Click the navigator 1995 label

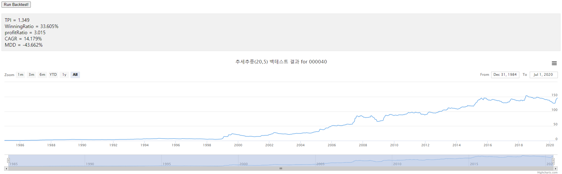(x=167, y=164)
